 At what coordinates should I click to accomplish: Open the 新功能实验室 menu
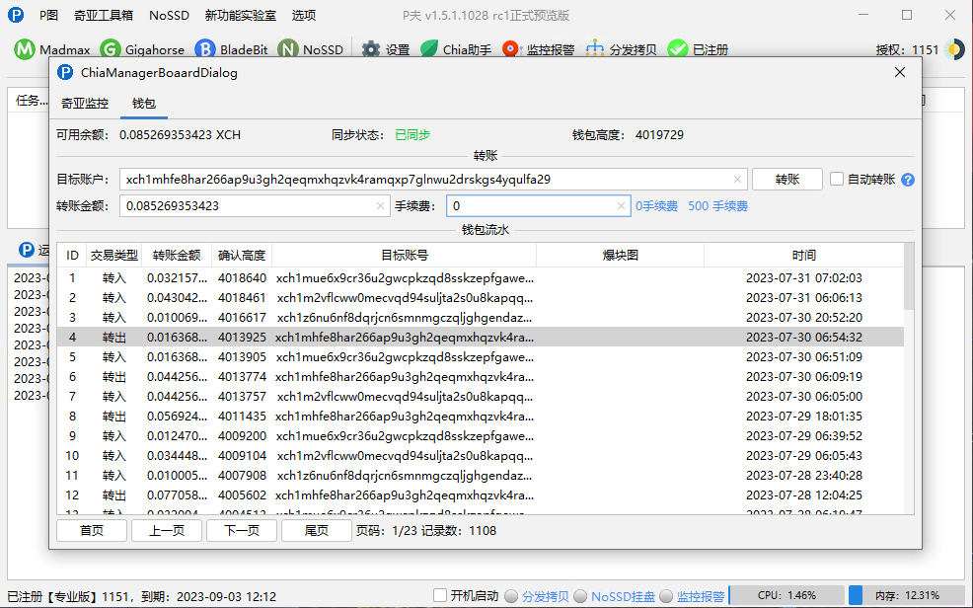click(x=241, y=16)
